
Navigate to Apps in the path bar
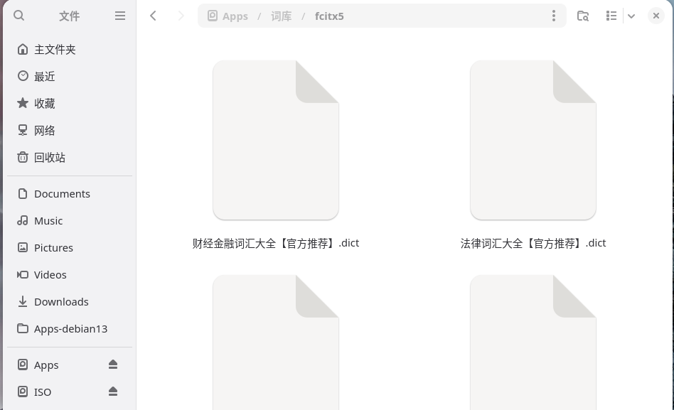point(228,16)
